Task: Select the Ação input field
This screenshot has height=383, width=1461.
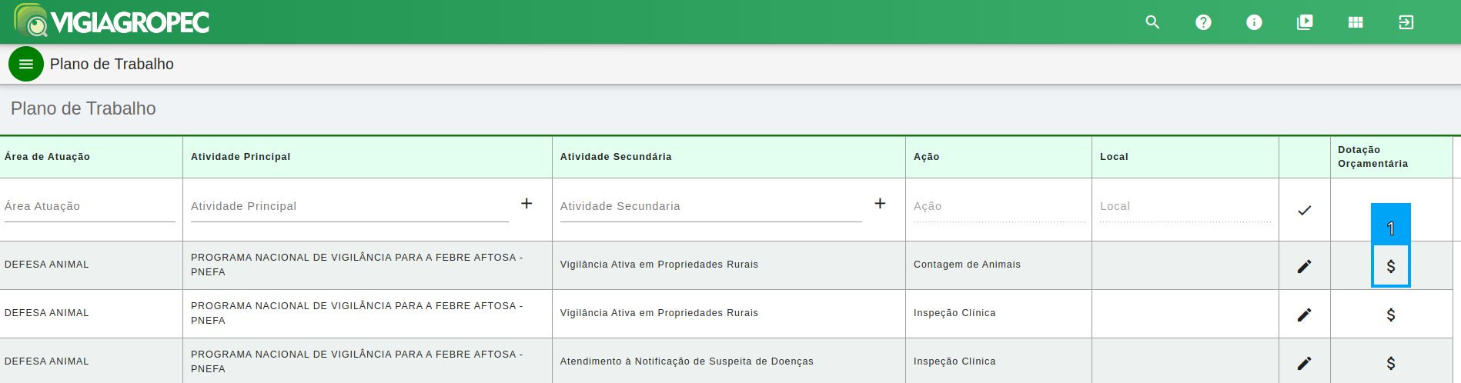Action: tap(999, 206)
